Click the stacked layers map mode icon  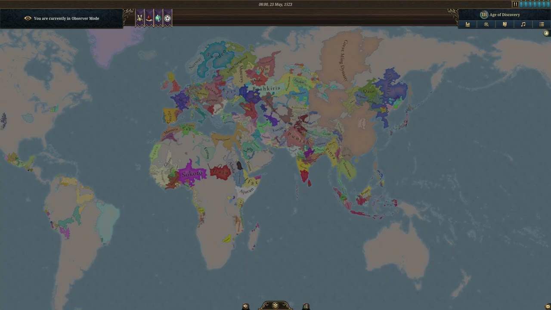(275, 306)
